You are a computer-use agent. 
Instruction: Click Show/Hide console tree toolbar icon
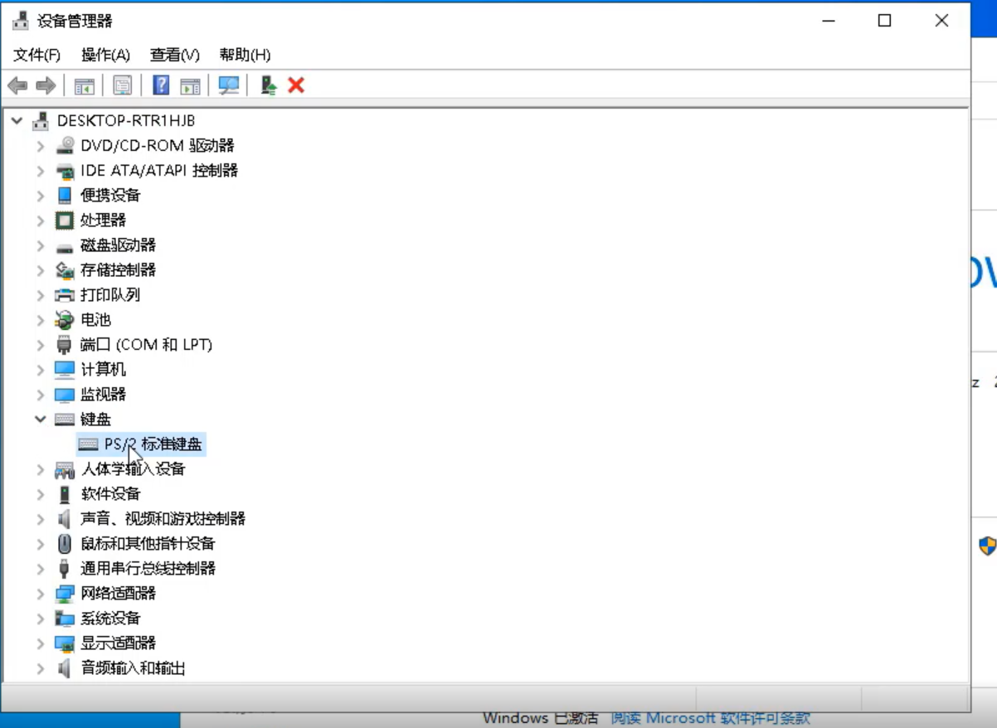85,85
